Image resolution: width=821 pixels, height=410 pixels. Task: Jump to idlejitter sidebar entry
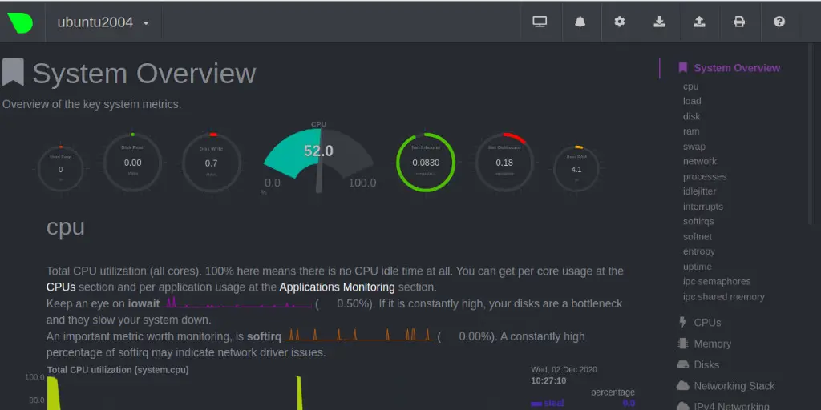click(699, 191)
